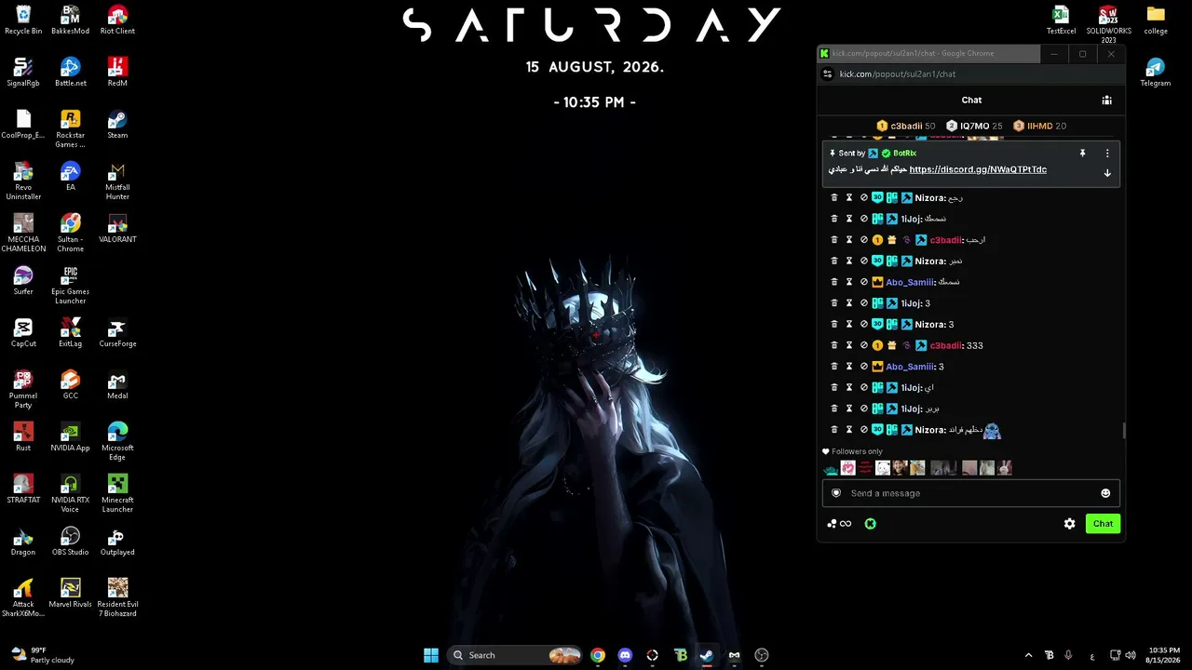Select the white bunny quick emote
This screenshot has height=670, width=1192.
point(1005,468)
